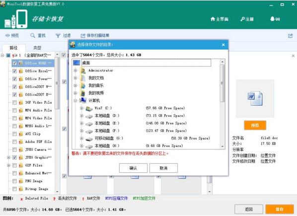Click the 返回 button
Image resolution: width=297 pixels, height=216 pixels.
[x=248, y=209]
